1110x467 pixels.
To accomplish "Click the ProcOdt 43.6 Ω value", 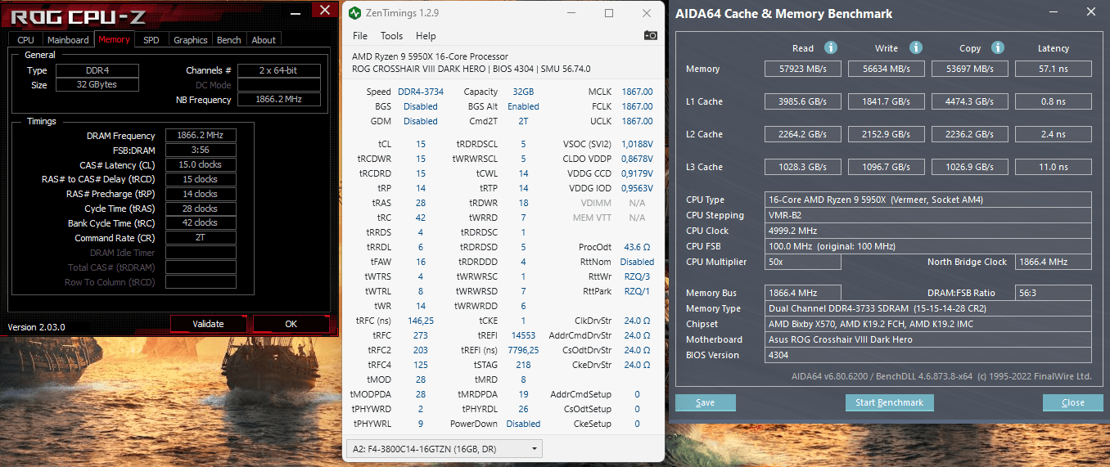I will point(637,247).
